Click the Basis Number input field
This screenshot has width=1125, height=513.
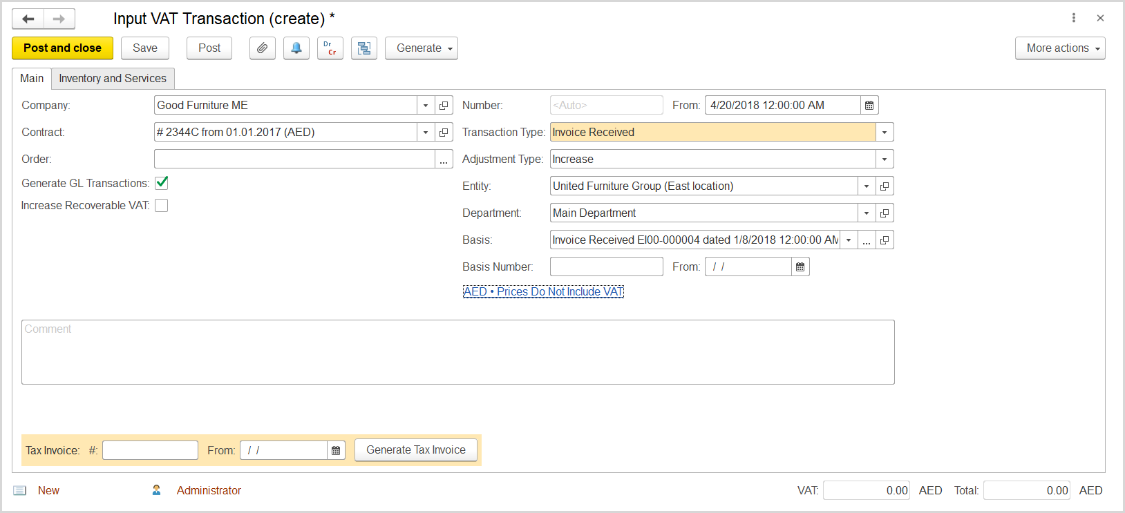(607, 267)
